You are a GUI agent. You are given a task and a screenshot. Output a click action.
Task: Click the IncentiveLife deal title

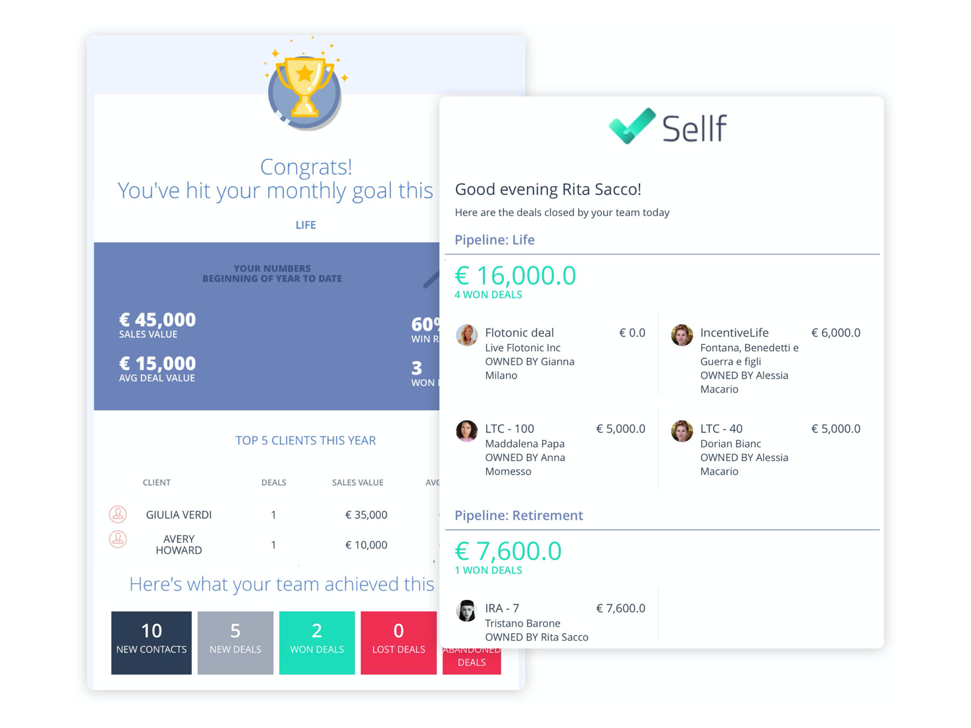tap(734, 332)
